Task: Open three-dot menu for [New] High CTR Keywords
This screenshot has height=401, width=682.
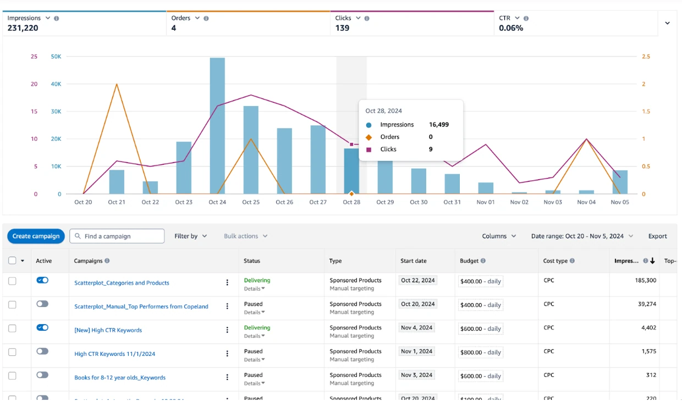Action: [x=227, y=330]
